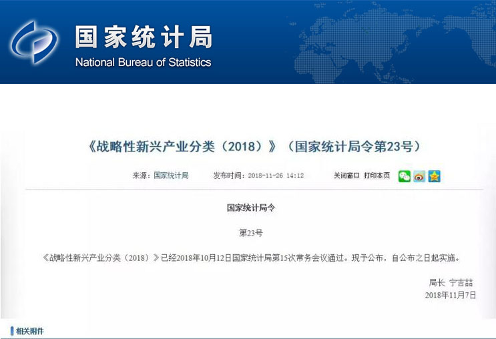This screenshot has width=496, height=339.
Task: Click the yellow star QZone share icon
Action: coord(435,176)
